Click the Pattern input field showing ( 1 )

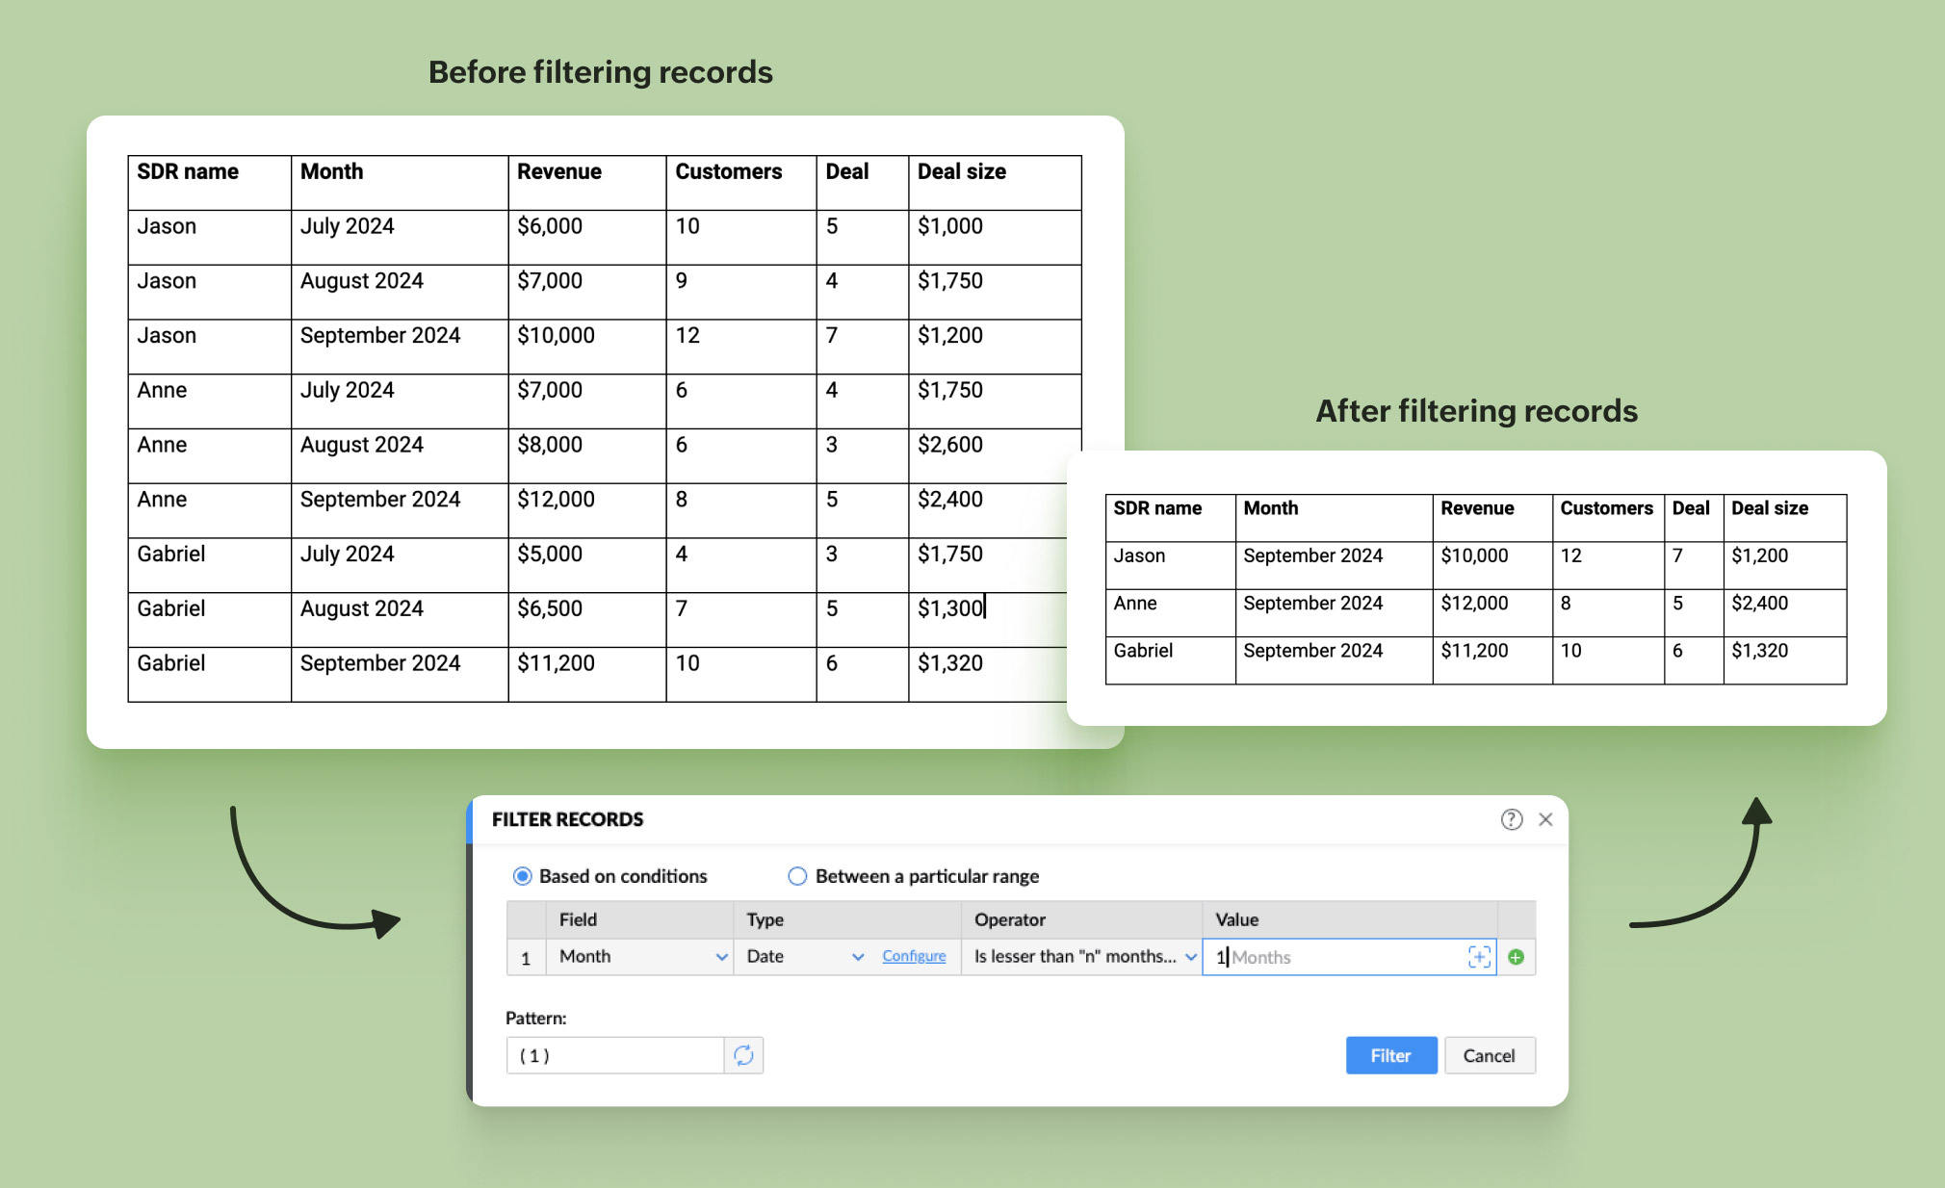(x=615, y=1055)
